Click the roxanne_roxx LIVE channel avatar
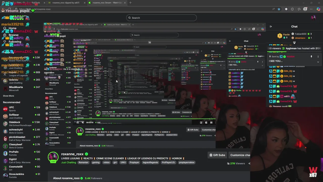This screenshot has height=182, width=323. [53, 157]
